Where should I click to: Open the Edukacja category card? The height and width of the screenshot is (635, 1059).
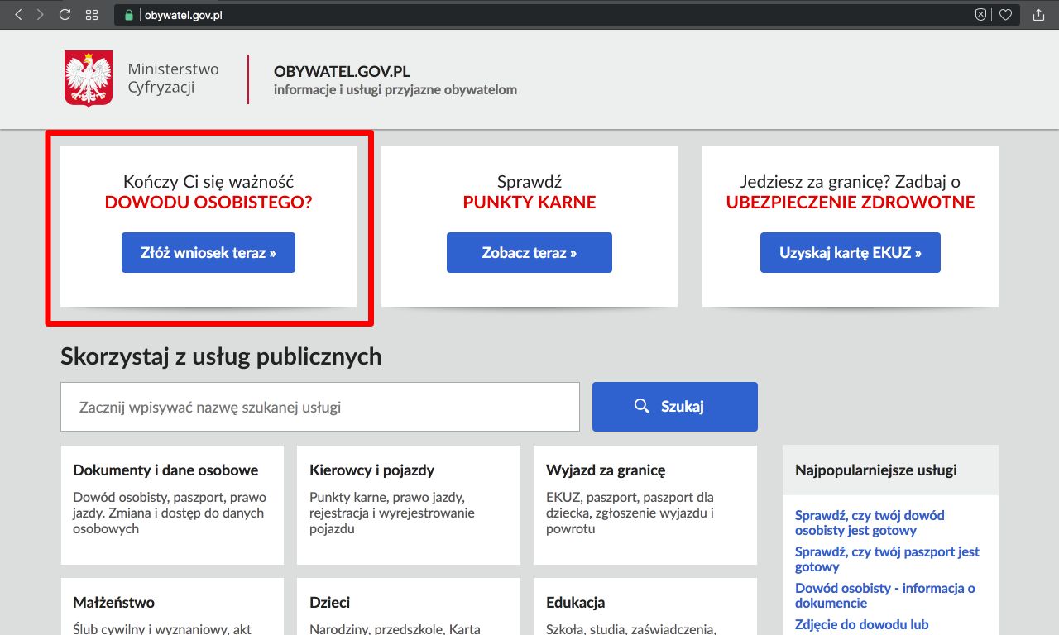[645, 607]
